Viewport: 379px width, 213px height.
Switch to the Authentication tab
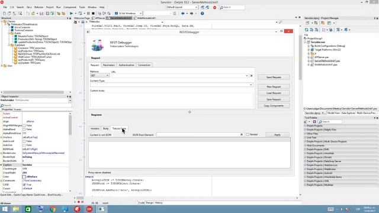126,65
